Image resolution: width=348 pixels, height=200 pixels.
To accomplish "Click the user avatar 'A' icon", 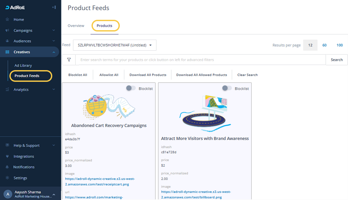I will [x=8, y=194].
